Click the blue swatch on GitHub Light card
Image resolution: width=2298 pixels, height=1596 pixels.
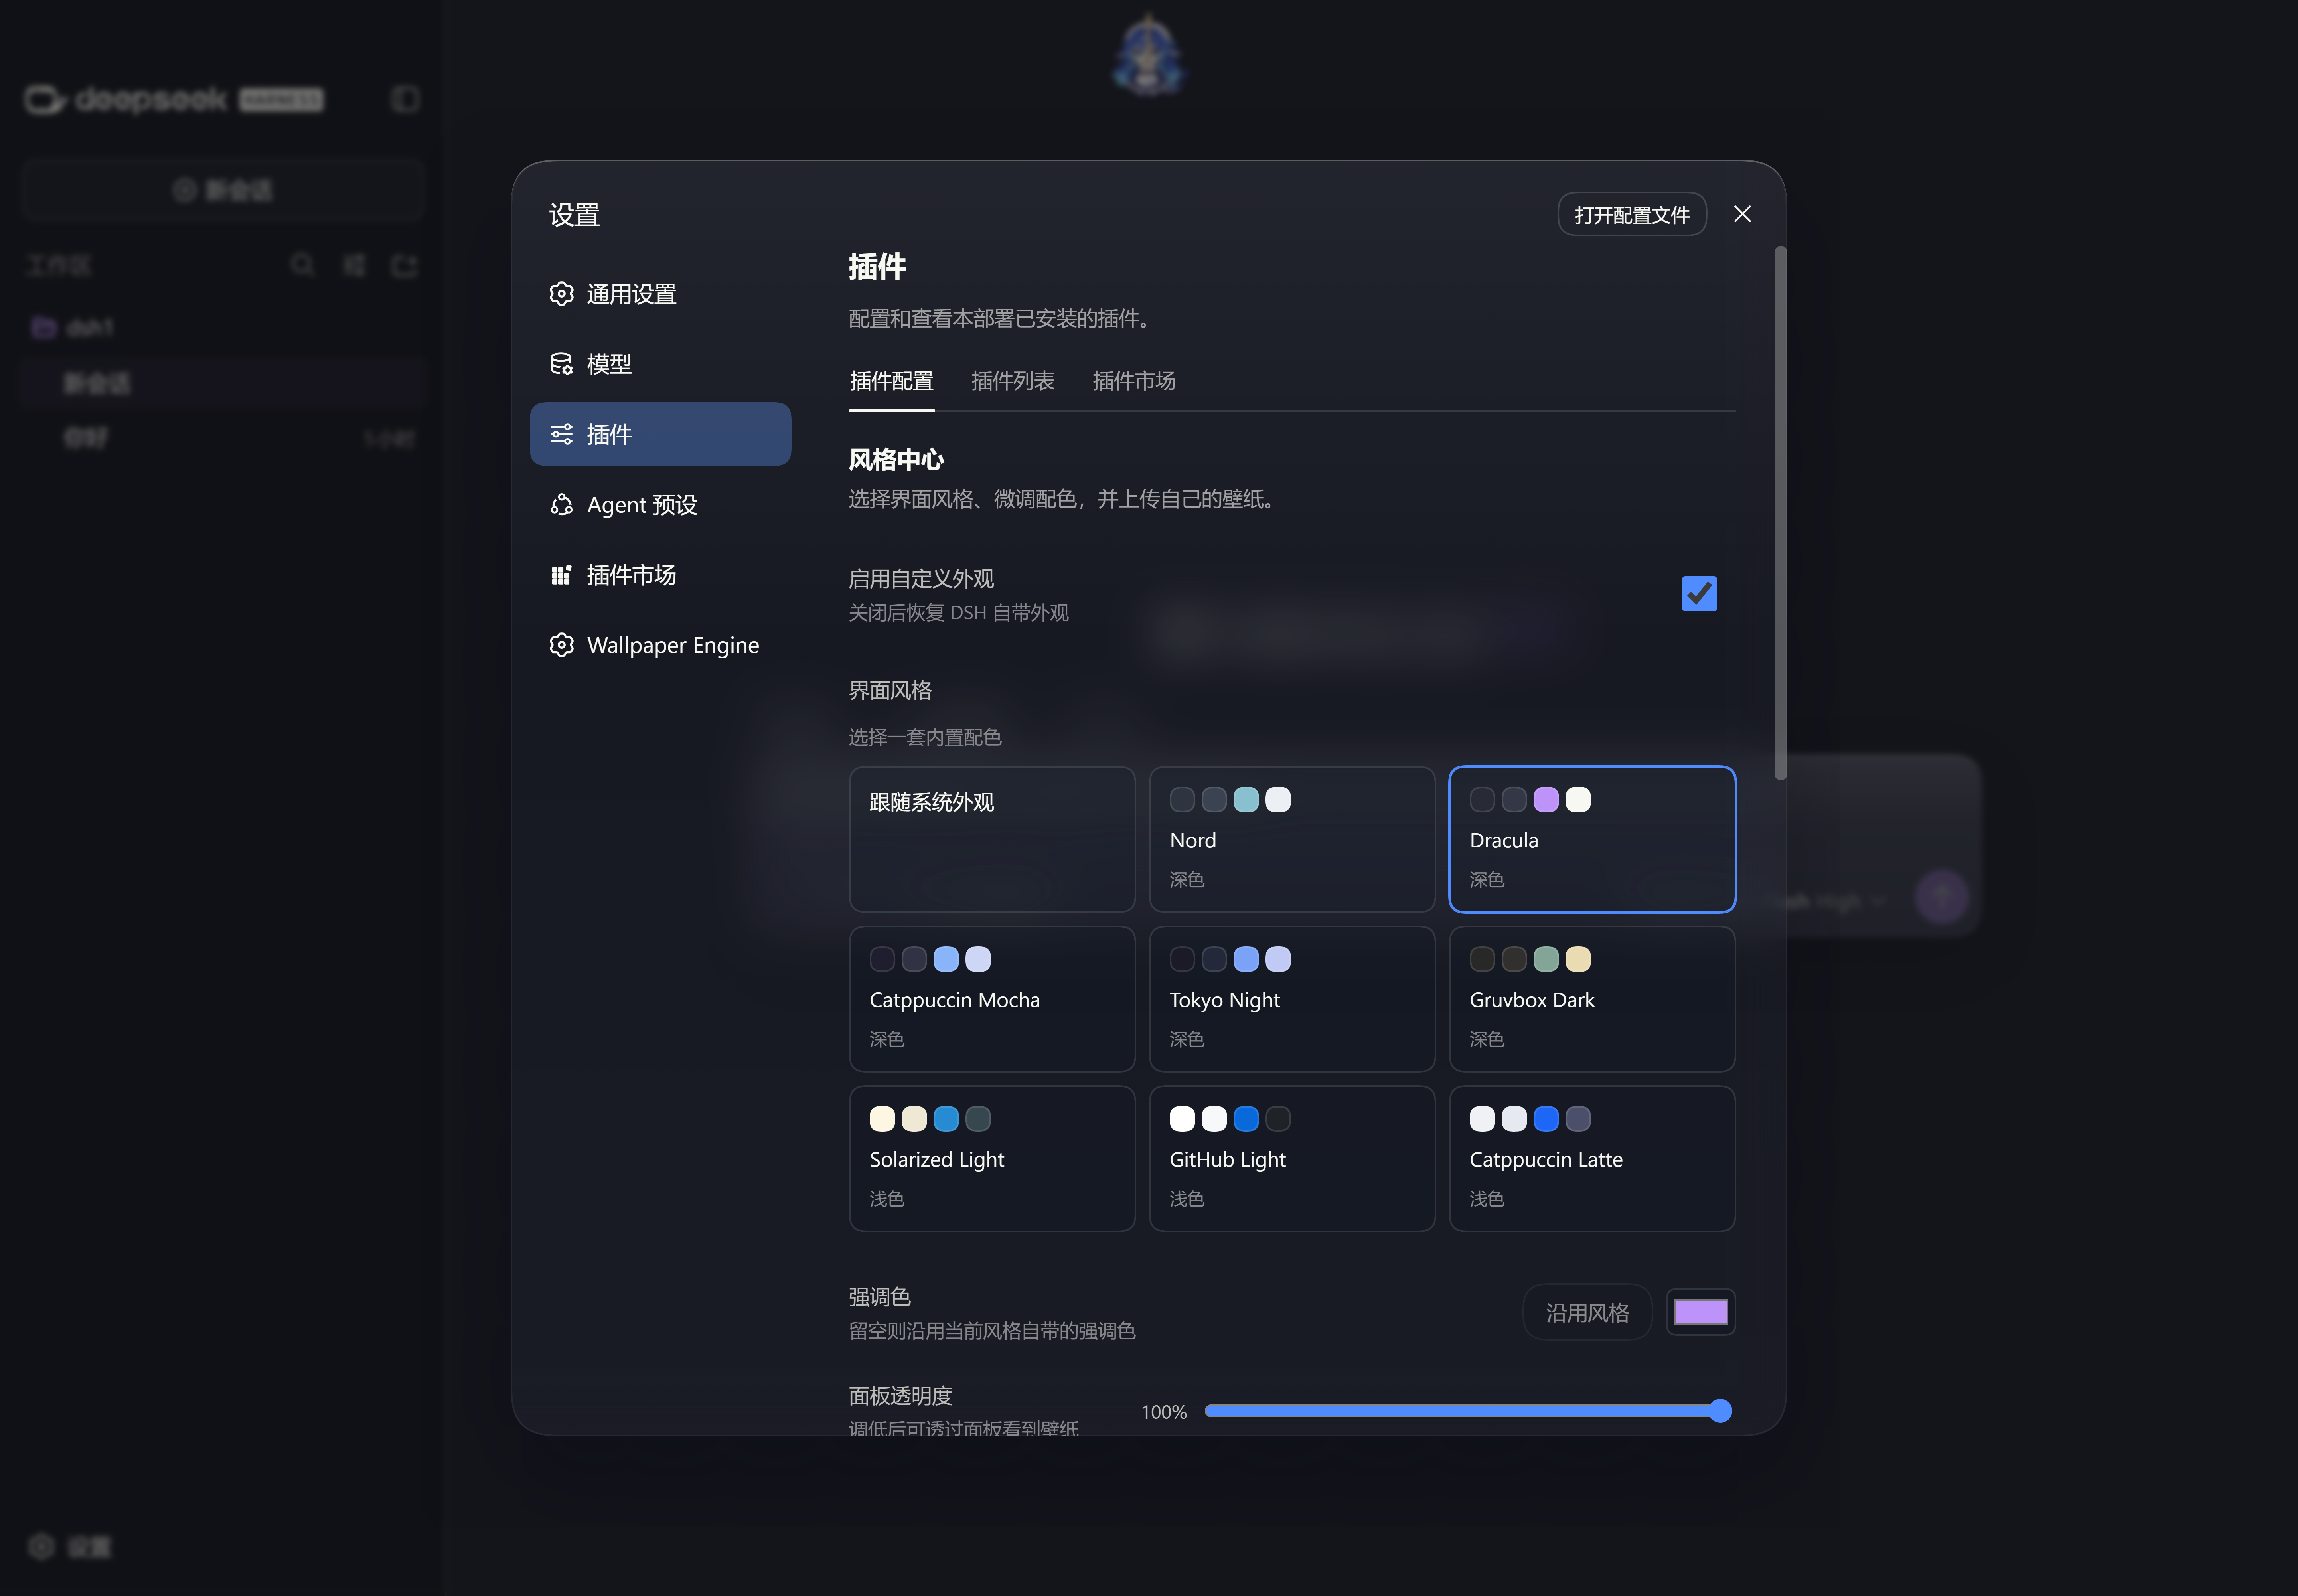1246,1119
